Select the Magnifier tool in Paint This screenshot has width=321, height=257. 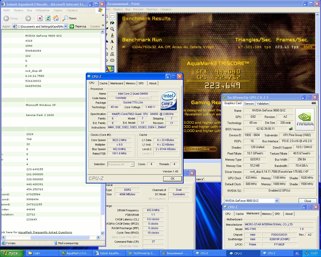click(x=112, y=29)
